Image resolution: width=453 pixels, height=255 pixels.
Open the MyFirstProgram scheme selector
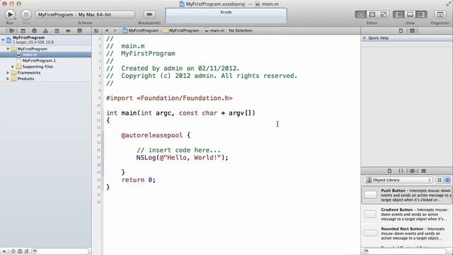[55, 14]
